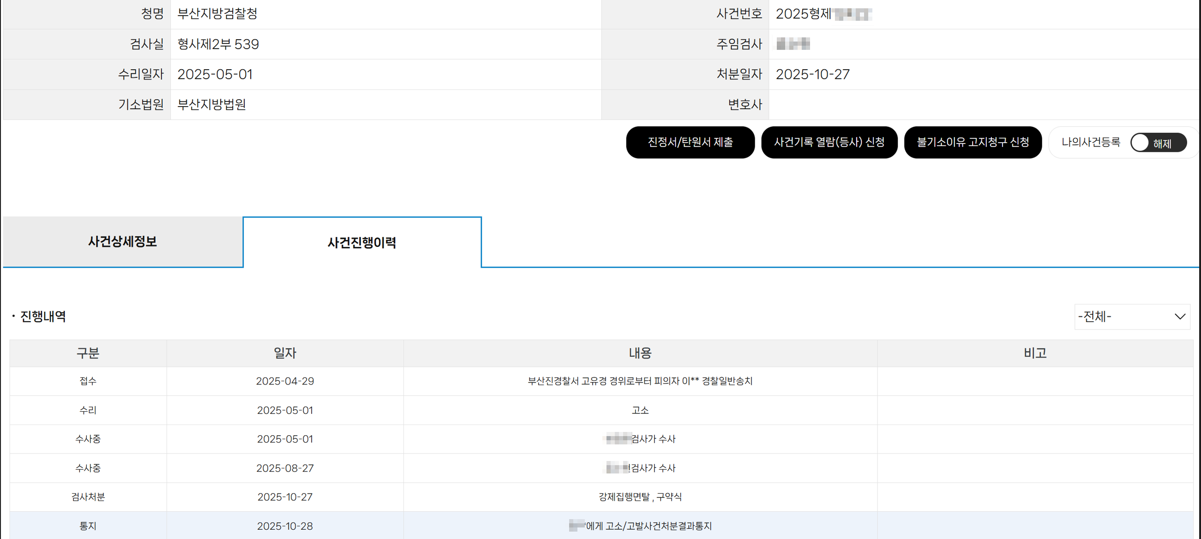
Task: Click the 비고 column header
Action: pos(1035,353)
